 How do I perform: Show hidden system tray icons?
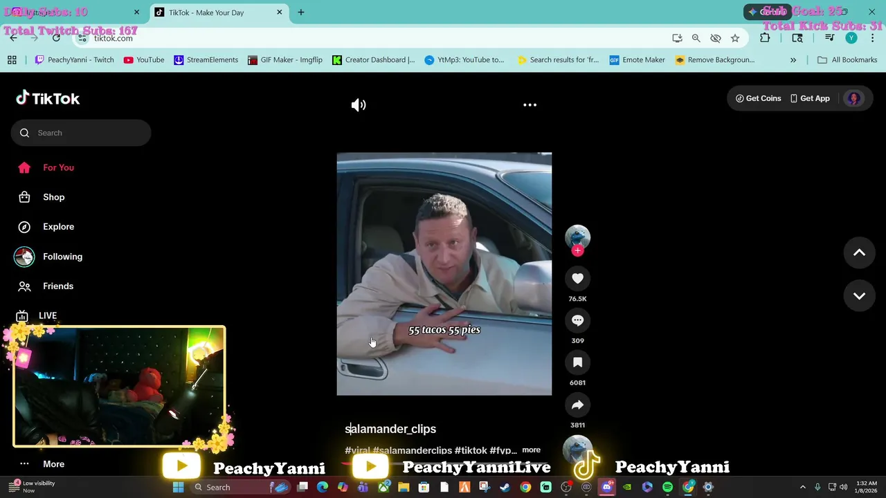click(x=802, y=487)
